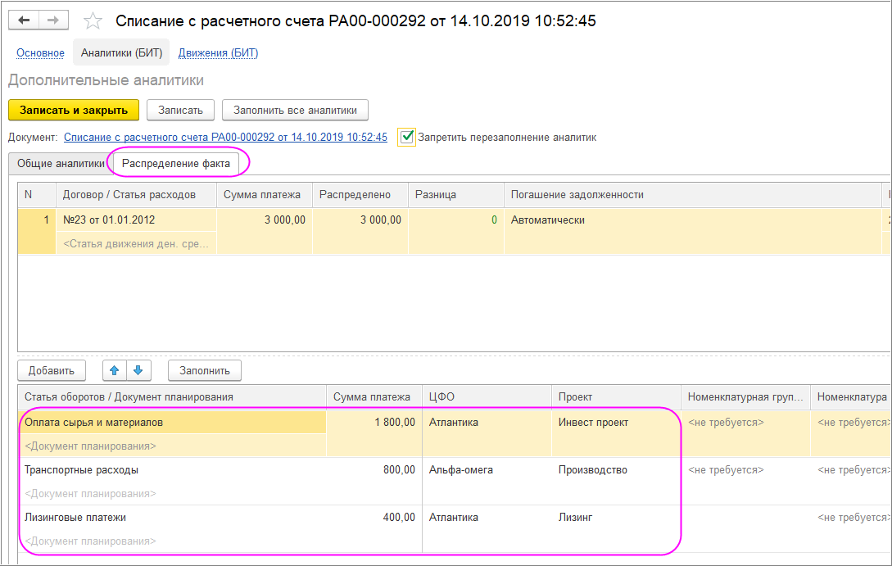Select the contract row №23 от 01.01.2012

coord(109,220)
